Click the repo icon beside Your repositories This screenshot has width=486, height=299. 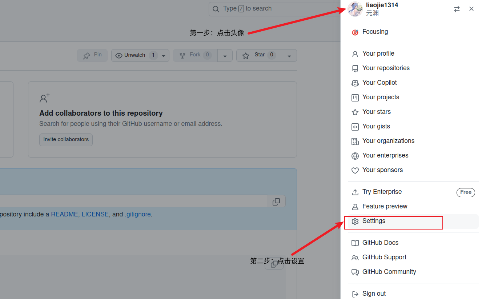(x=355, y=69)
